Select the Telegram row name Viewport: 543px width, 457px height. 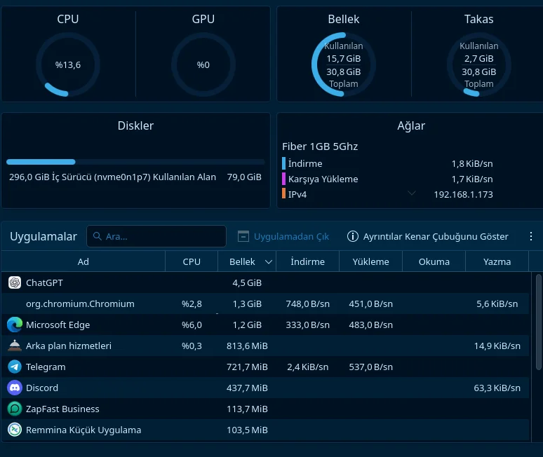46,367
